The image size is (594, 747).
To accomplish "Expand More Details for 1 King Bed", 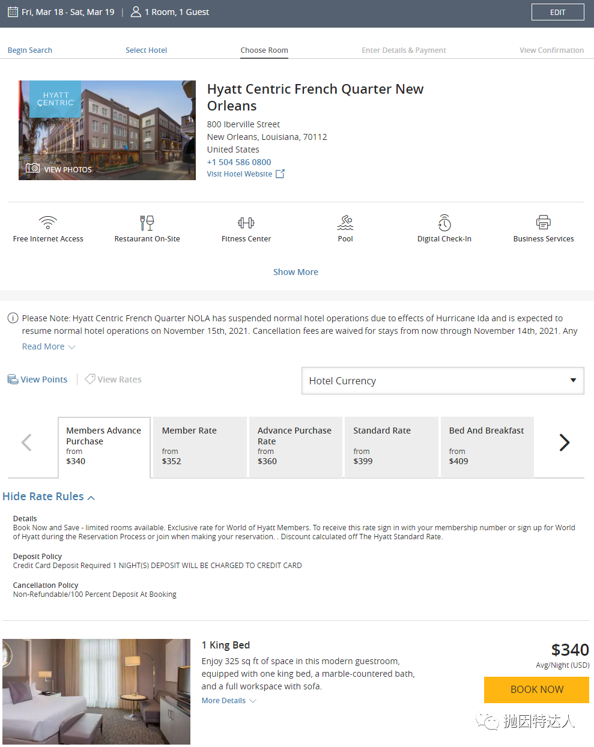I will click(x=229, y=701).
